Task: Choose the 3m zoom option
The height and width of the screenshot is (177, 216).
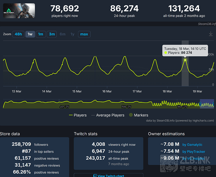Action: point(52,34)
